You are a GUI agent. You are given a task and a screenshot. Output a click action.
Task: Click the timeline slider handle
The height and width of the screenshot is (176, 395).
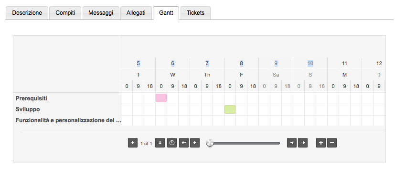(210, 143)
